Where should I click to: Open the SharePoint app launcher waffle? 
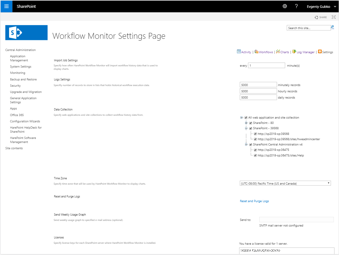coord(6,6)
